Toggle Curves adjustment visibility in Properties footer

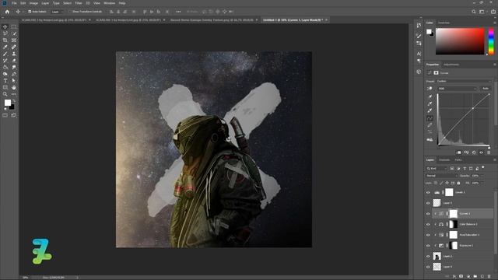coord(482,152)
